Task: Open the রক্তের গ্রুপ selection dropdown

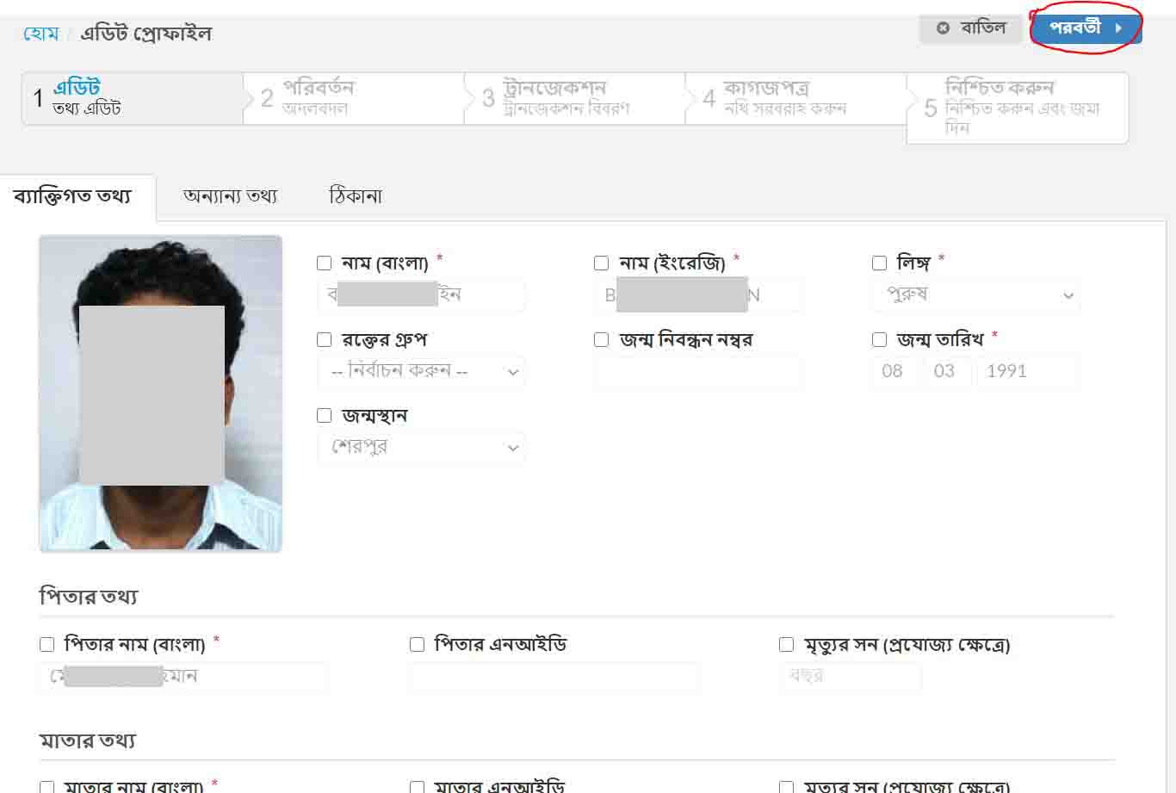Action: pos(421,372)
